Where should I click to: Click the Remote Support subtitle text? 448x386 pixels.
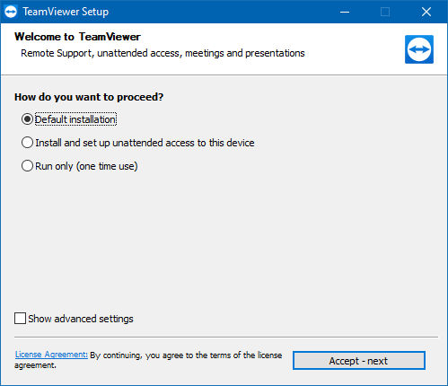pos(163,53)
